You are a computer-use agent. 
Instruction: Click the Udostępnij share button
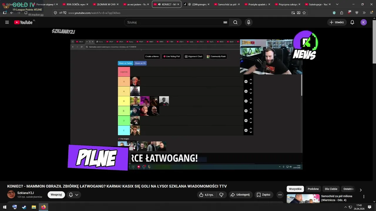pyautogui.click(x=240, y=195)
